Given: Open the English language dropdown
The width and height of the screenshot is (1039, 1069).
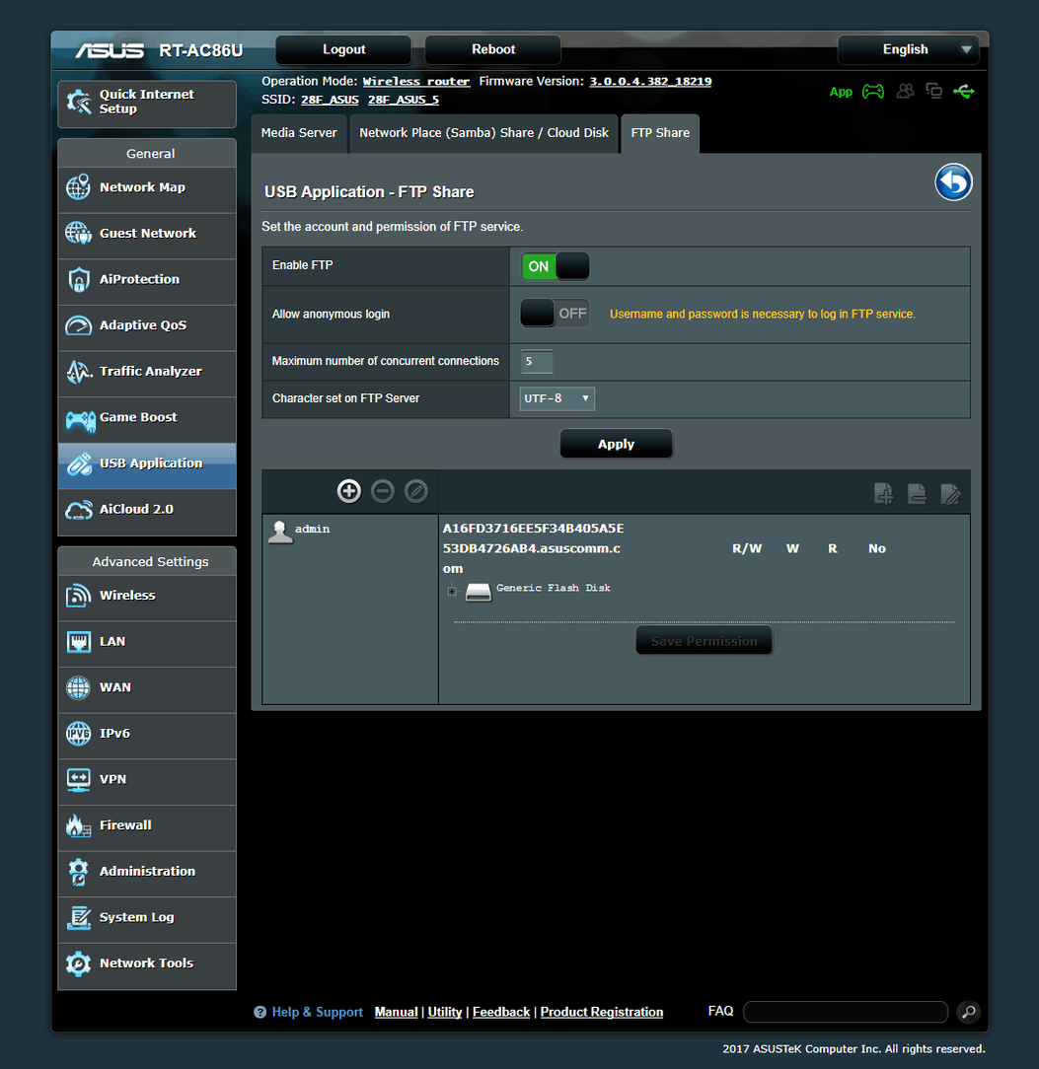Looking at the screenshot, I should tap(908, 49).
